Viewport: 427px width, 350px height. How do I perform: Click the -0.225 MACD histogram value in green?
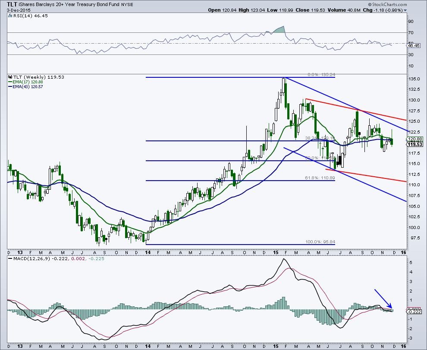96,259
